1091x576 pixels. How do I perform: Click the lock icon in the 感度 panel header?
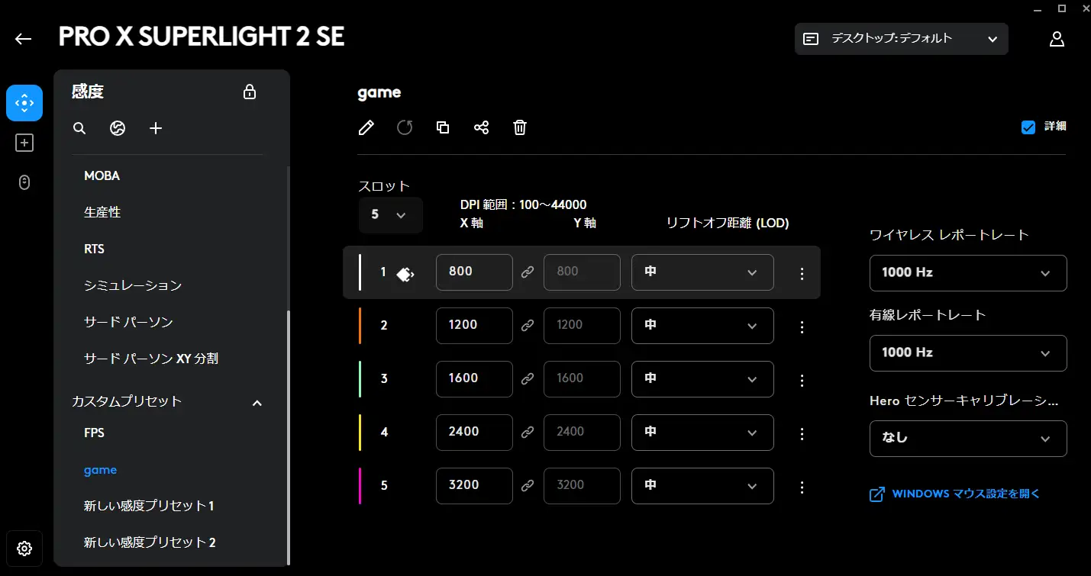(x=249, y=92)
